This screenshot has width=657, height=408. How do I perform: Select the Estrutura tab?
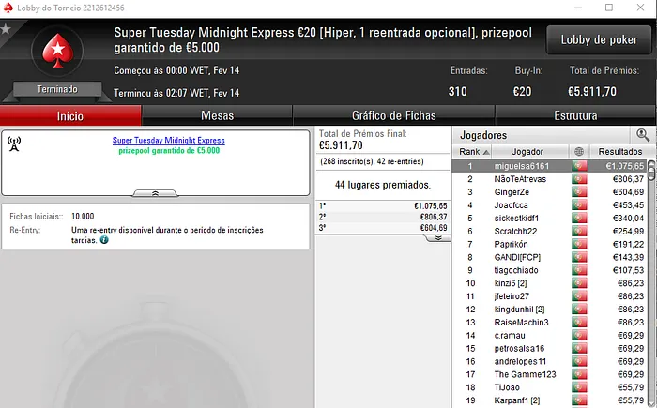(575, 115)
